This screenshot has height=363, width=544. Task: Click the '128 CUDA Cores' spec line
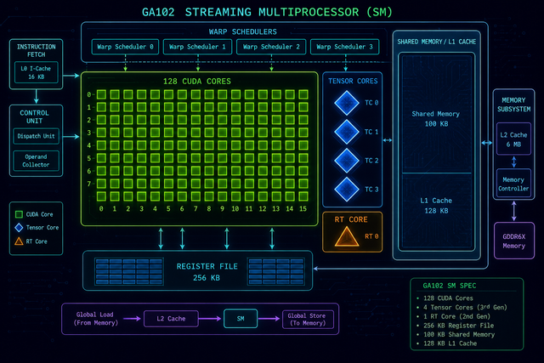(x=448, y=298)
